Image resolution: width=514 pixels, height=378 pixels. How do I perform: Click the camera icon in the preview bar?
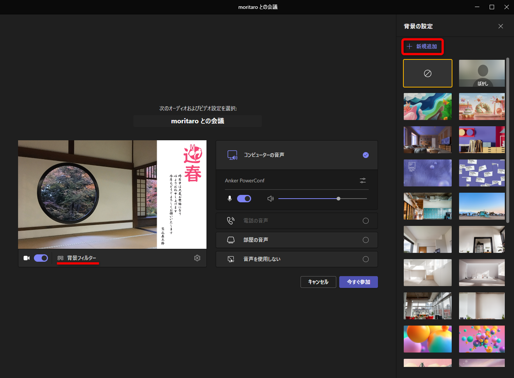pyautogui.click(x=27, y=258)
